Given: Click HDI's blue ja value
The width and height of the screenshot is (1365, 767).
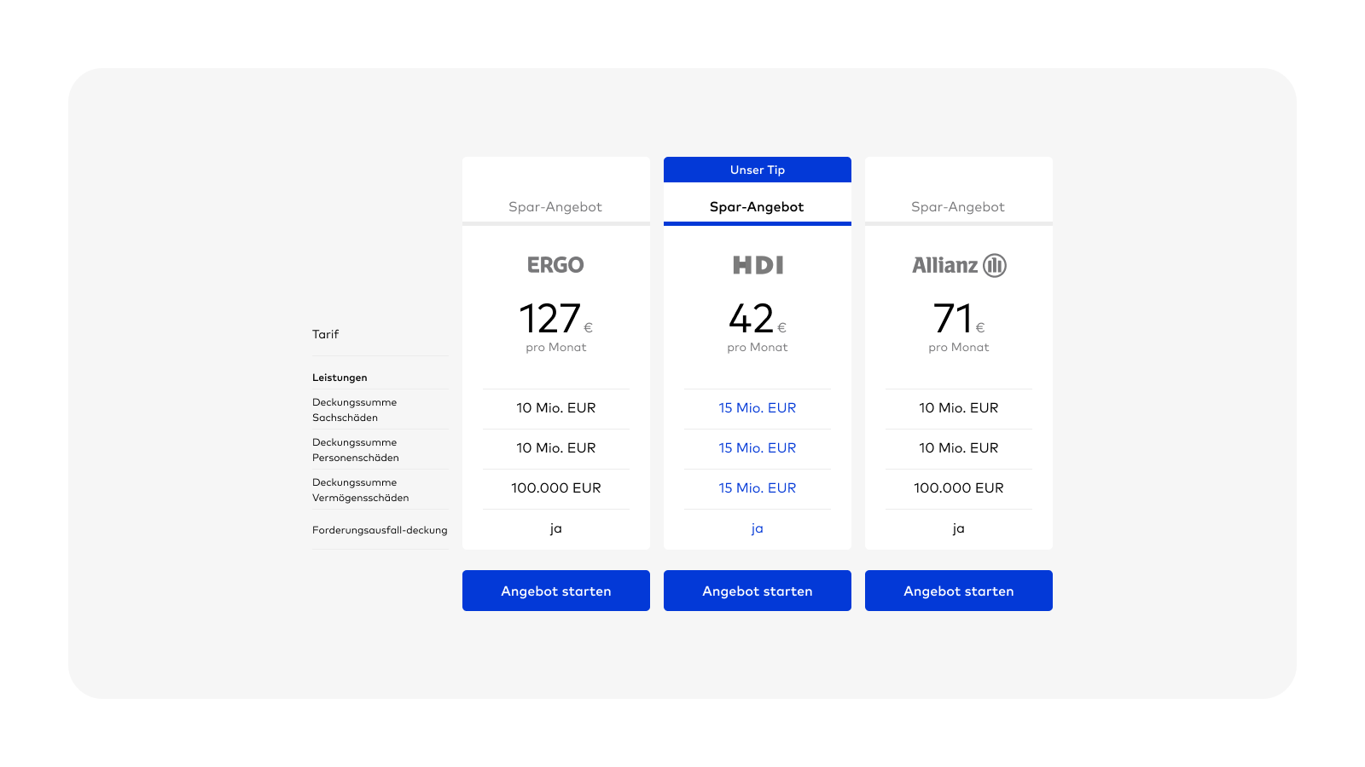Looking at the screenshot, I should tap(758, 528).
